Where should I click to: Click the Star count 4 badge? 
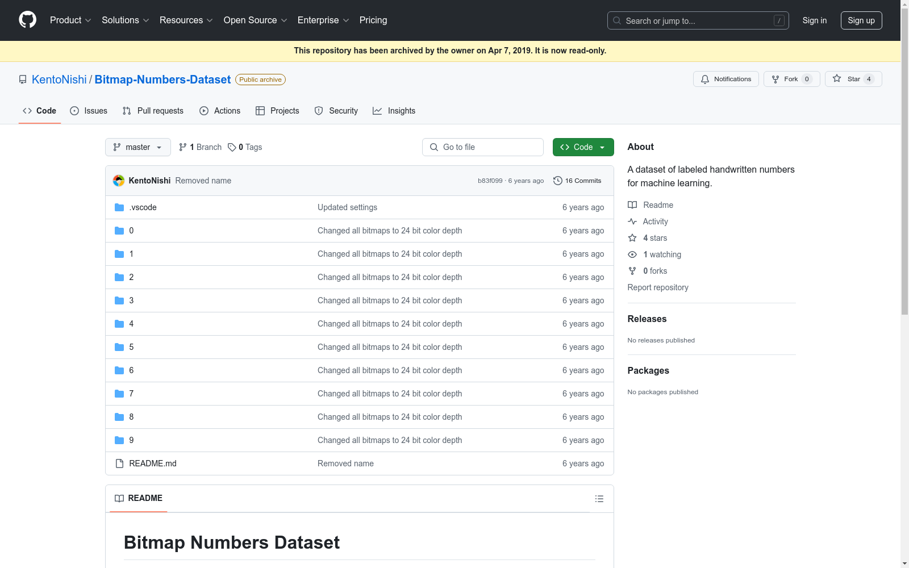pyautogui.click(x=869, y=79)
